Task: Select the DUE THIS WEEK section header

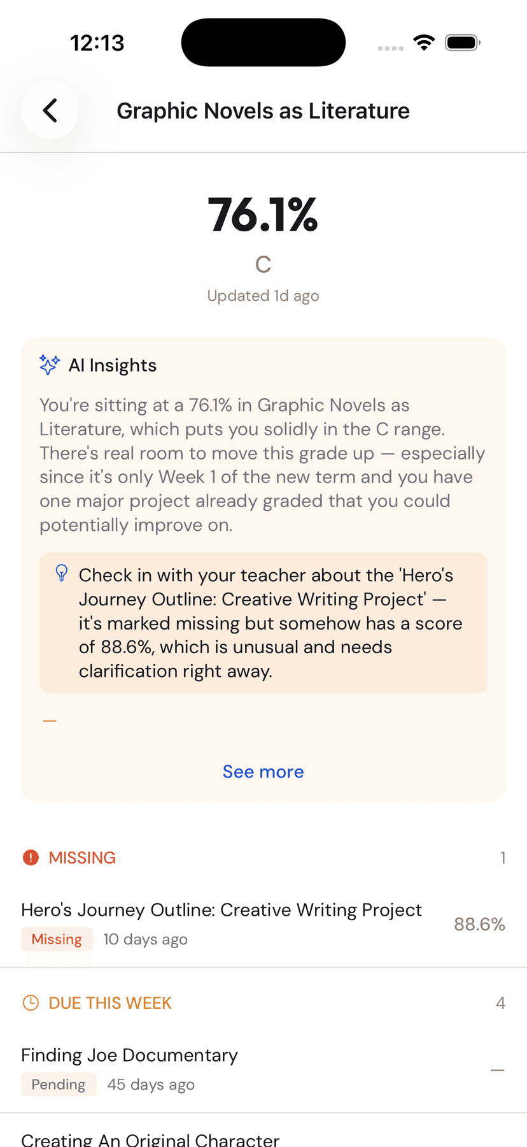Action: (110, 1003)
